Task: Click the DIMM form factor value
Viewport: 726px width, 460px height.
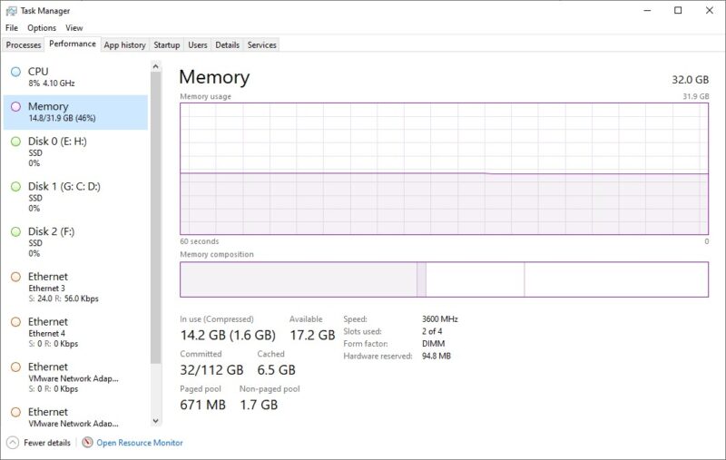Action: coord(433,343)
